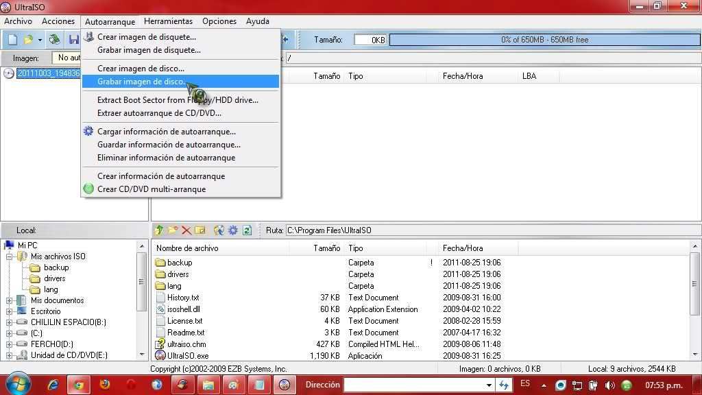The height and width of the screenshot is (395, 702).
Task: Click the UltraISO.exe application icon
Action: point(160,356)
